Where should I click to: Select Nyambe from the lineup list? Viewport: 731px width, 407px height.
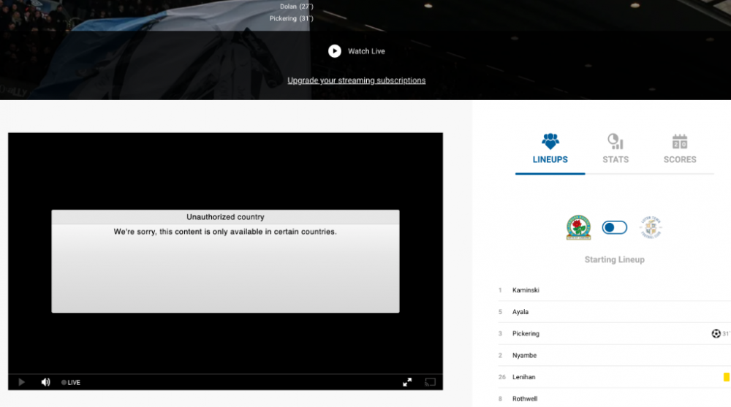click(x=524, y=356)
